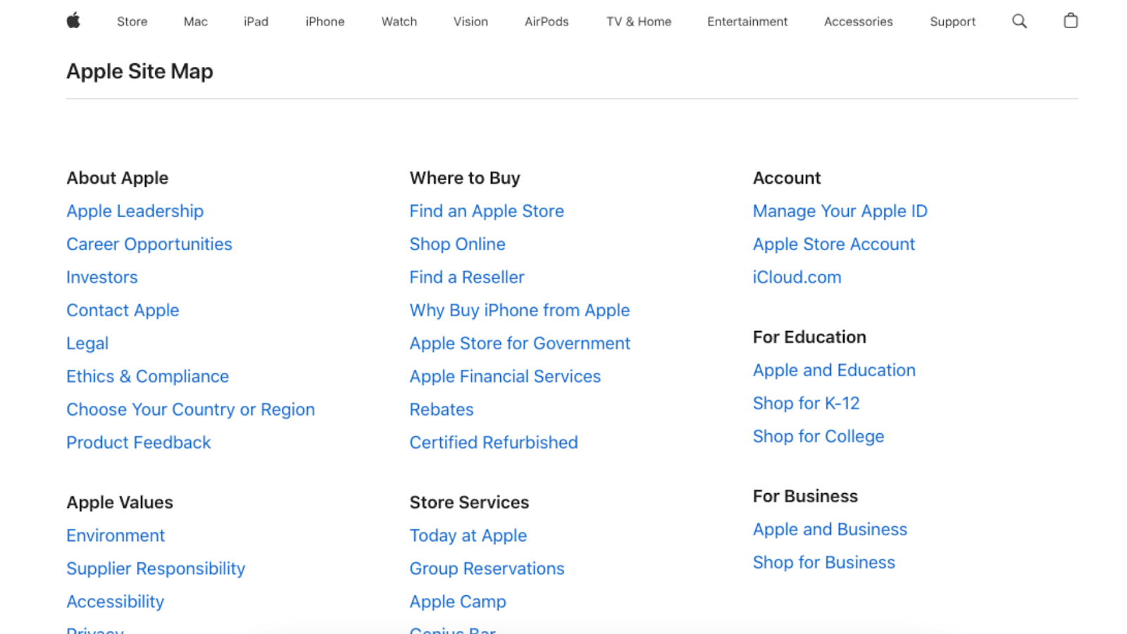Click the For Education heading
This screenshot has height=634, width=1127.
(x=809, y=337)
